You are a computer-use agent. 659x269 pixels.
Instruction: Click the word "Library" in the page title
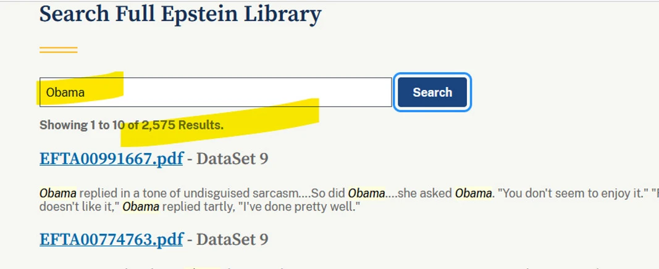[x=282, y=14]
